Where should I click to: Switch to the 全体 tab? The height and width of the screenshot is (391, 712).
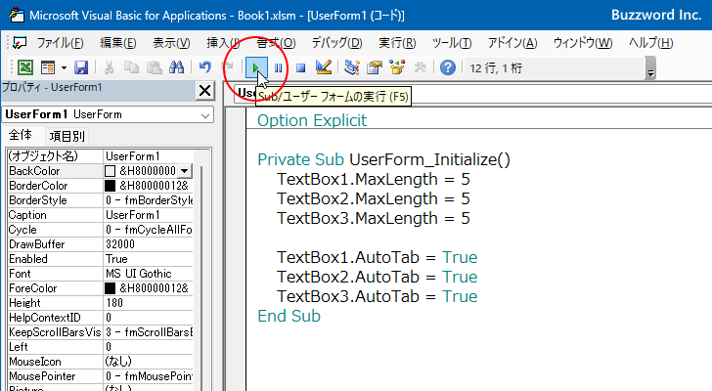21,135
